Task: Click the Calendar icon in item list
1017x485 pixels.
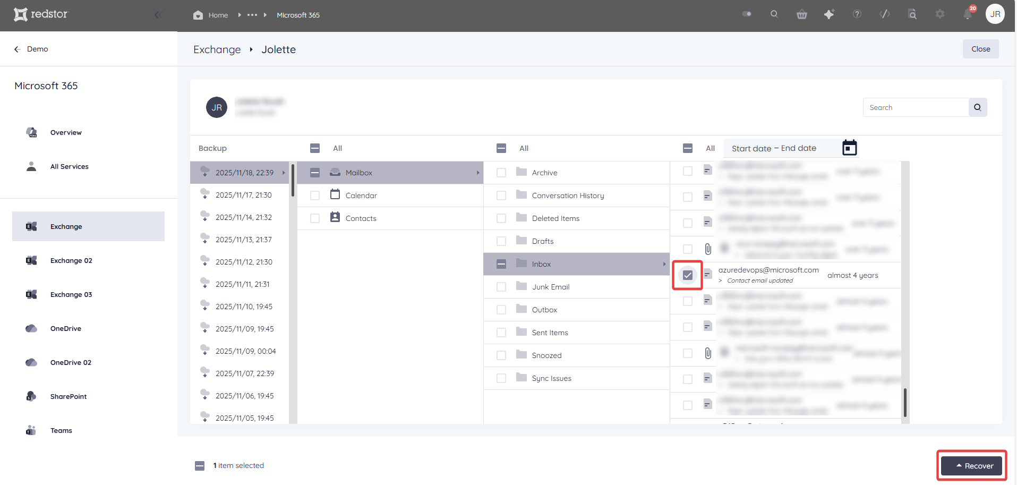Action: (335, 194)
